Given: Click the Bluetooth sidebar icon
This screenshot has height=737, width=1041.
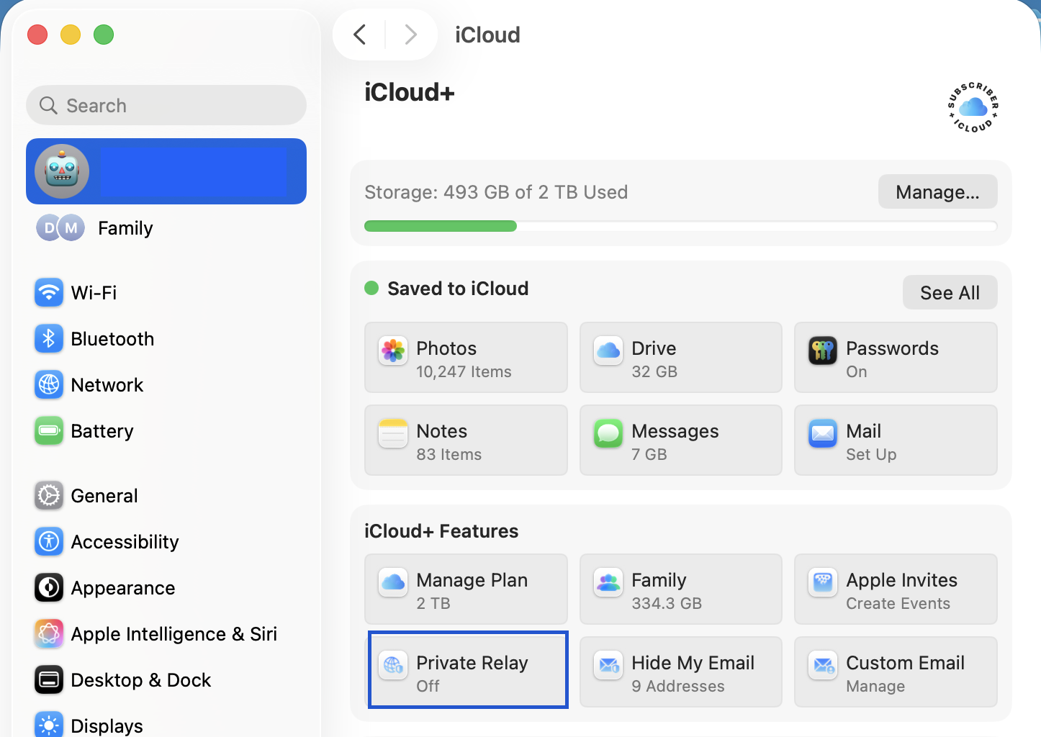Looking at the screenshot, I should pyautogui.click(x=49, y=339).
